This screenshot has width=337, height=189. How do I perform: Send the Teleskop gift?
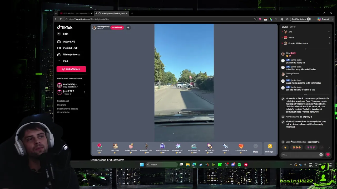[x=225, y=148]
